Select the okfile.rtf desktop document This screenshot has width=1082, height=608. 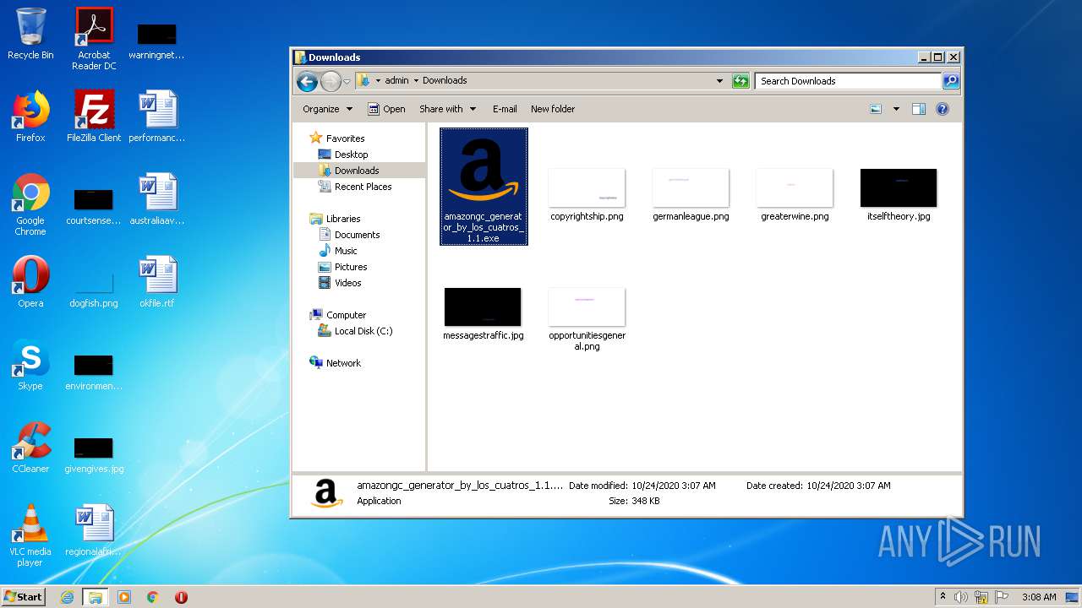(x=157, y=282)
